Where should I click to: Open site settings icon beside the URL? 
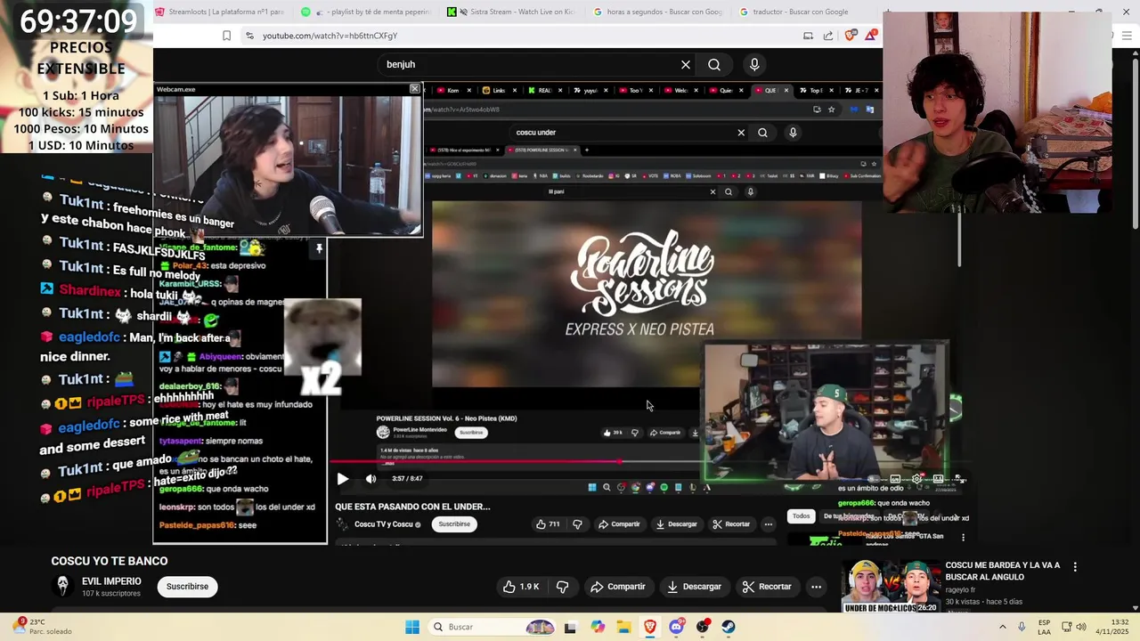pos(249,36)
